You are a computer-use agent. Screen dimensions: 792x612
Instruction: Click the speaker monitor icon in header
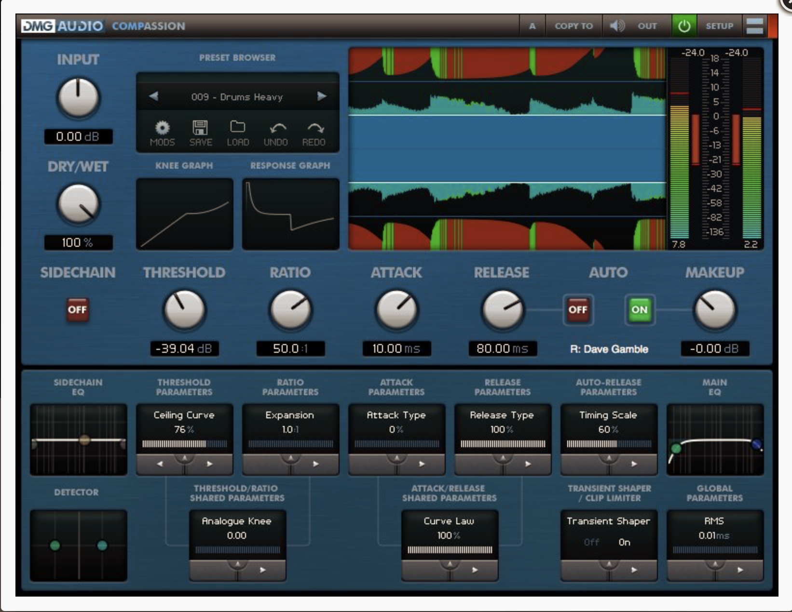click(616, 26)
